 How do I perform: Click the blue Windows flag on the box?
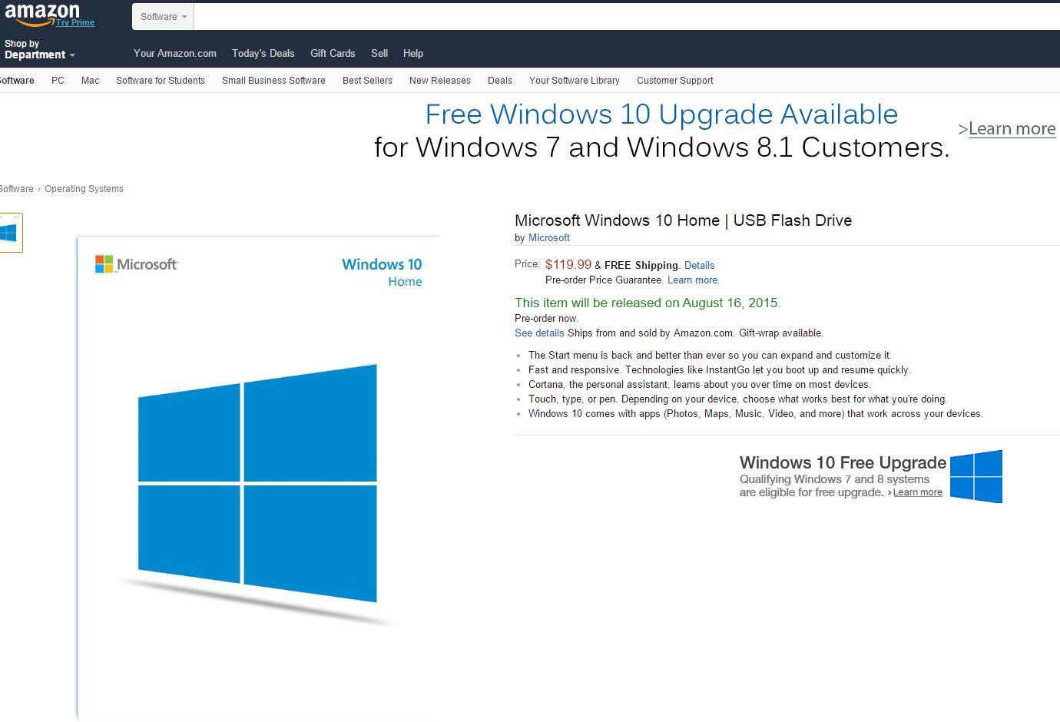(257, 484)
